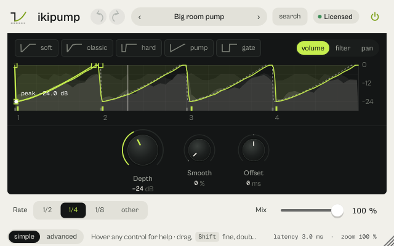Open the Big room pump preset browser
The image size is (394, 246).
click(199, 17)
